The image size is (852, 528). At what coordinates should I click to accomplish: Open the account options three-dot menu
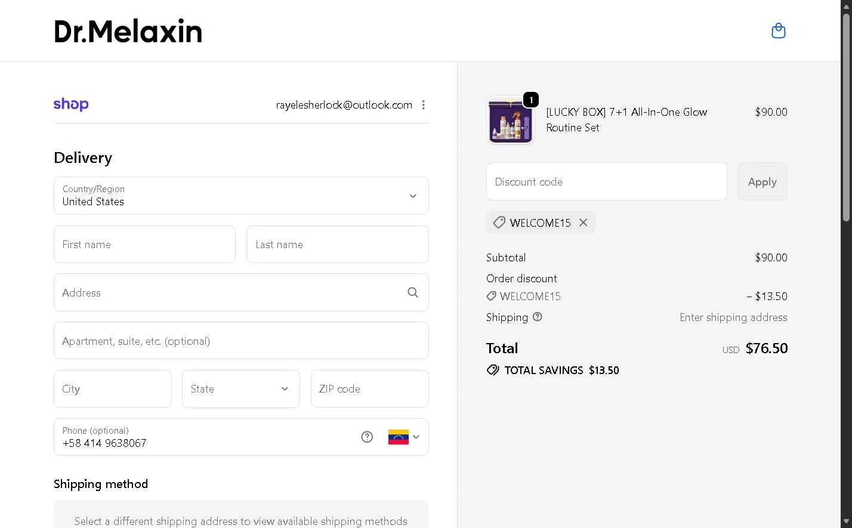(x=423, y=105)
